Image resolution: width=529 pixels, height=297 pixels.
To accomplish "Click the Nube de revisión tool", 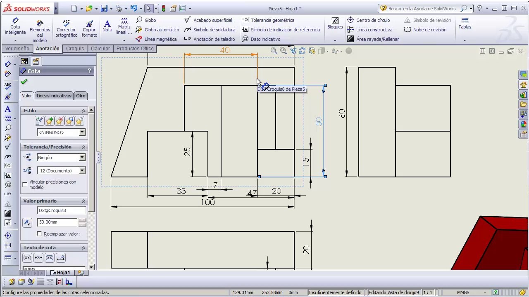I will [x=425, y=30].
